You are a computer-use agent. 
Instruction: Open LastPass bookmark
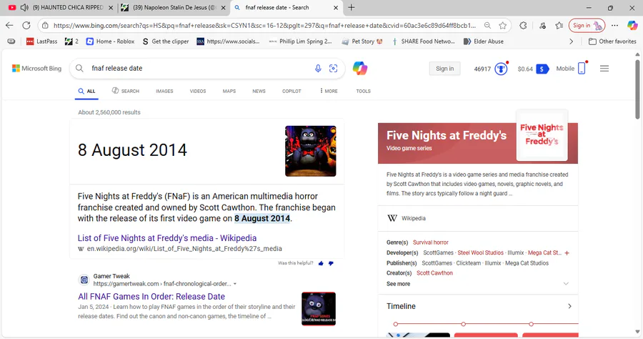(42, 41)
